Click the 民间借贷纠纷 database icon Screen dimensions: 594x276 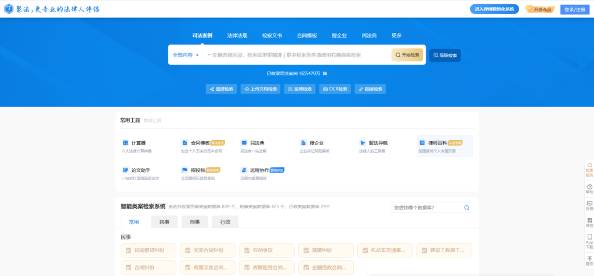pyautogui.click(x=128, y=251)
